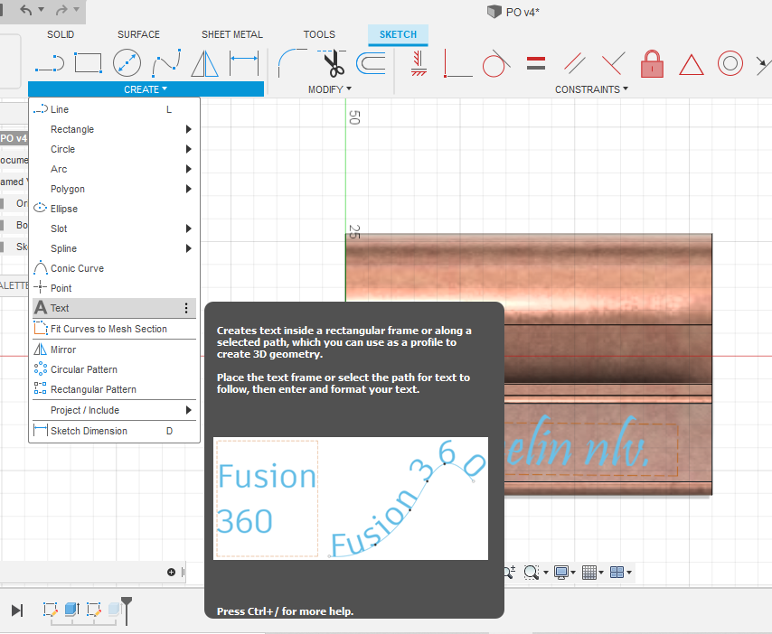Open the MODIFY dropdown menu
This screenshot has height=634, width=772.
[329, 89]
